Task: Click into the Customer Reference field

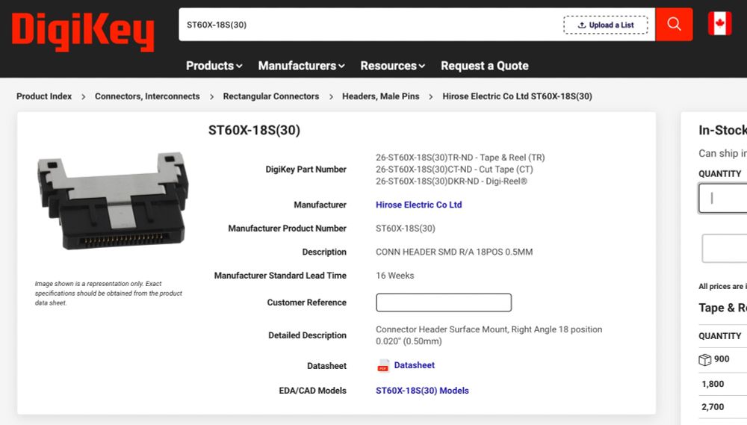Action: tap(444, 303)
